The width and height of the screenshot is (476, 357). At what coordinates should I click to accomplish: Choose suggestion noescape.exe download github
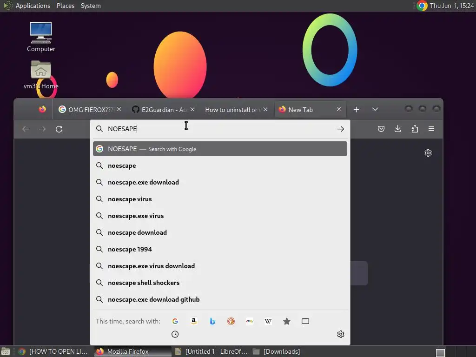point(220,299)
